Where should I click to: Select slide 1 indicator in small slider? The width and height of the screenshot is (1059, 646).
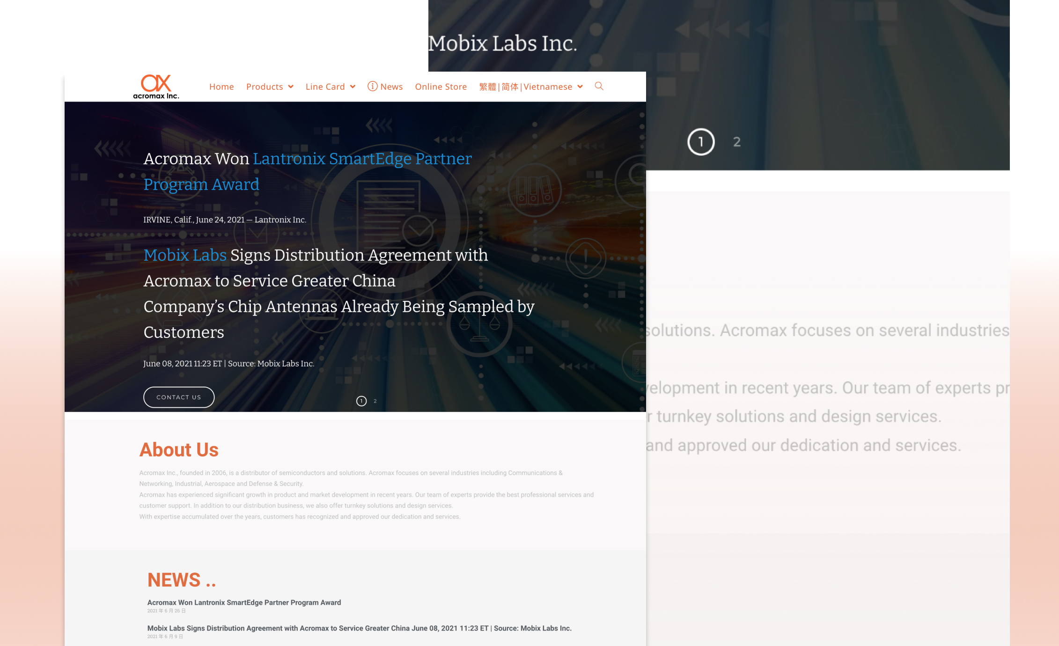[361, 401]
